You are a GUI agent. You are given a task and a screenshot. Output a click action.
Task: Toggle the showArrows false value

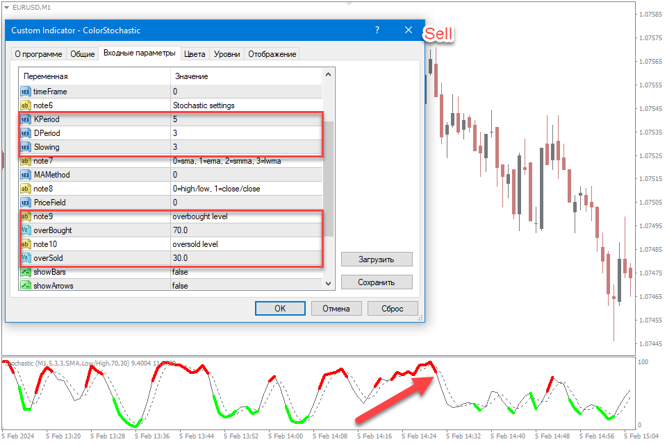pos(181,285)
